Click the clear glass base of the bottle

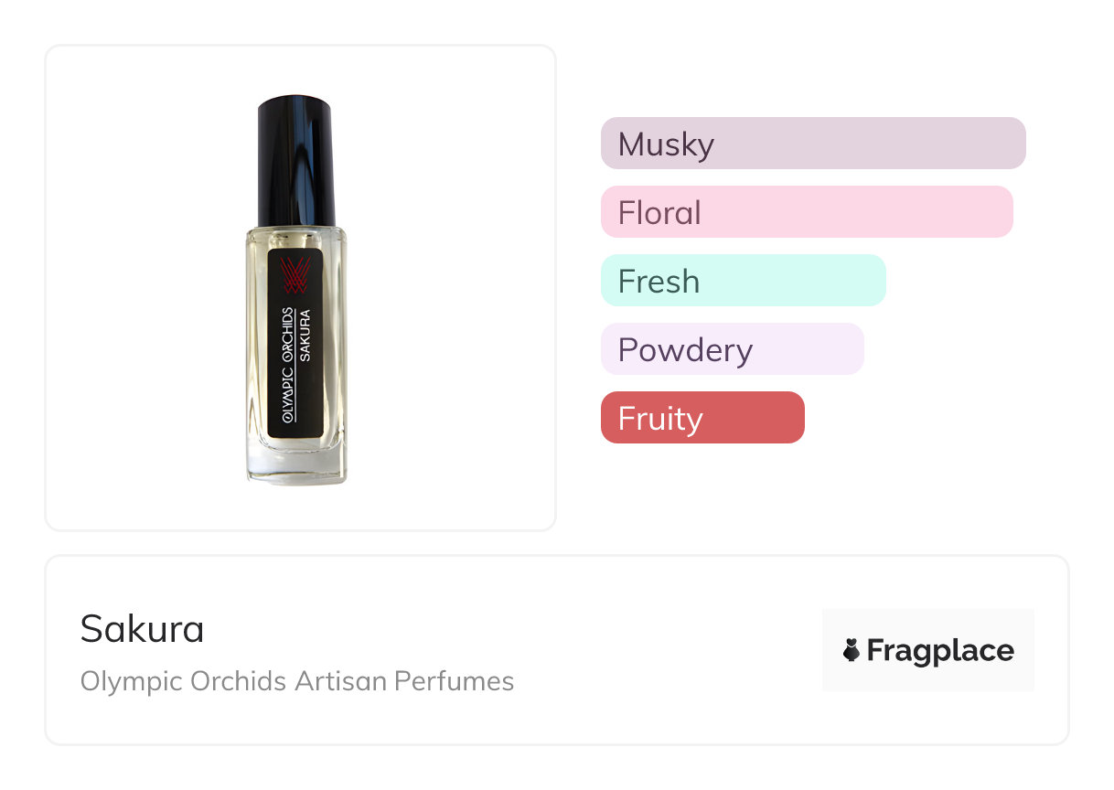click(296, 464)
